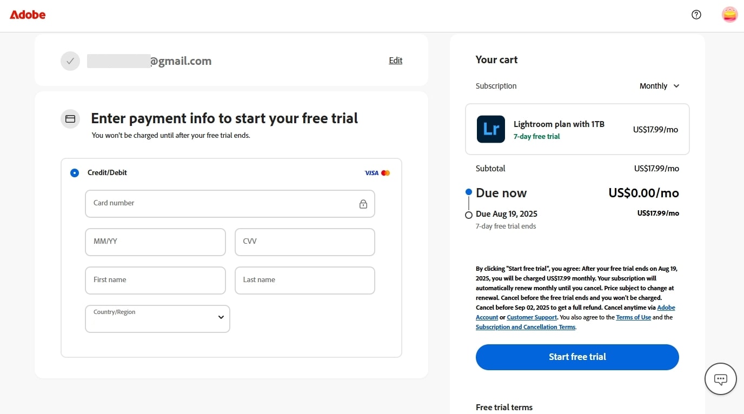Click the Adobe logo

click(x=27, y=15)
